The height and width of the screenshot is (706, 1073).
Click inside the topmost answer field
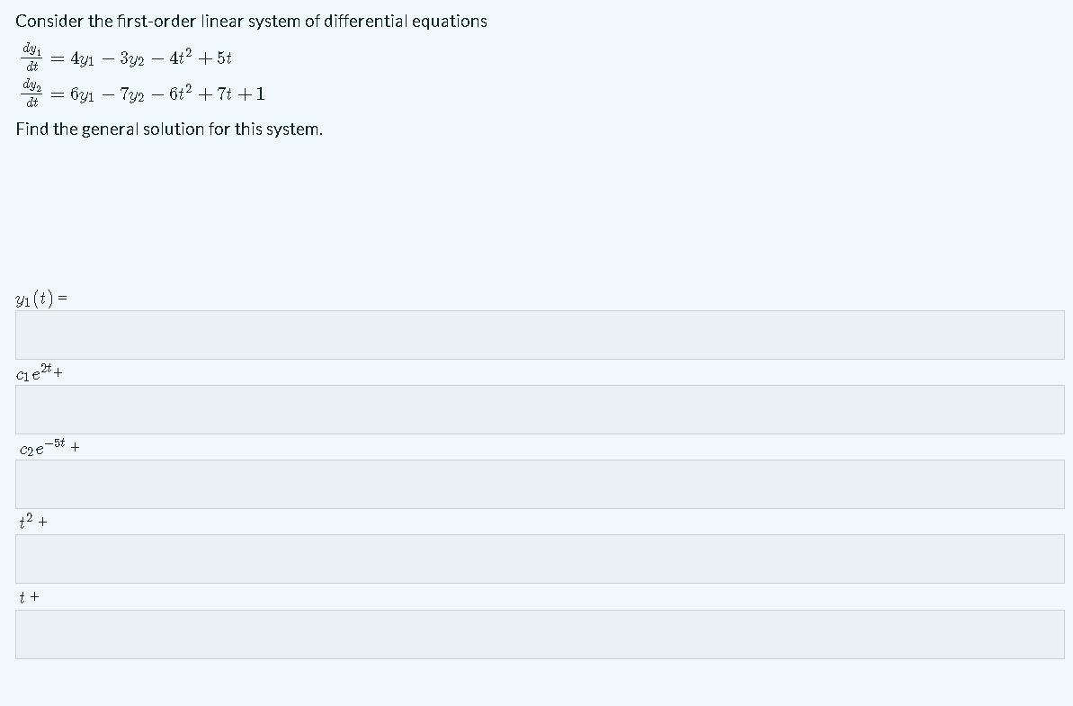[x=536, y=335]
